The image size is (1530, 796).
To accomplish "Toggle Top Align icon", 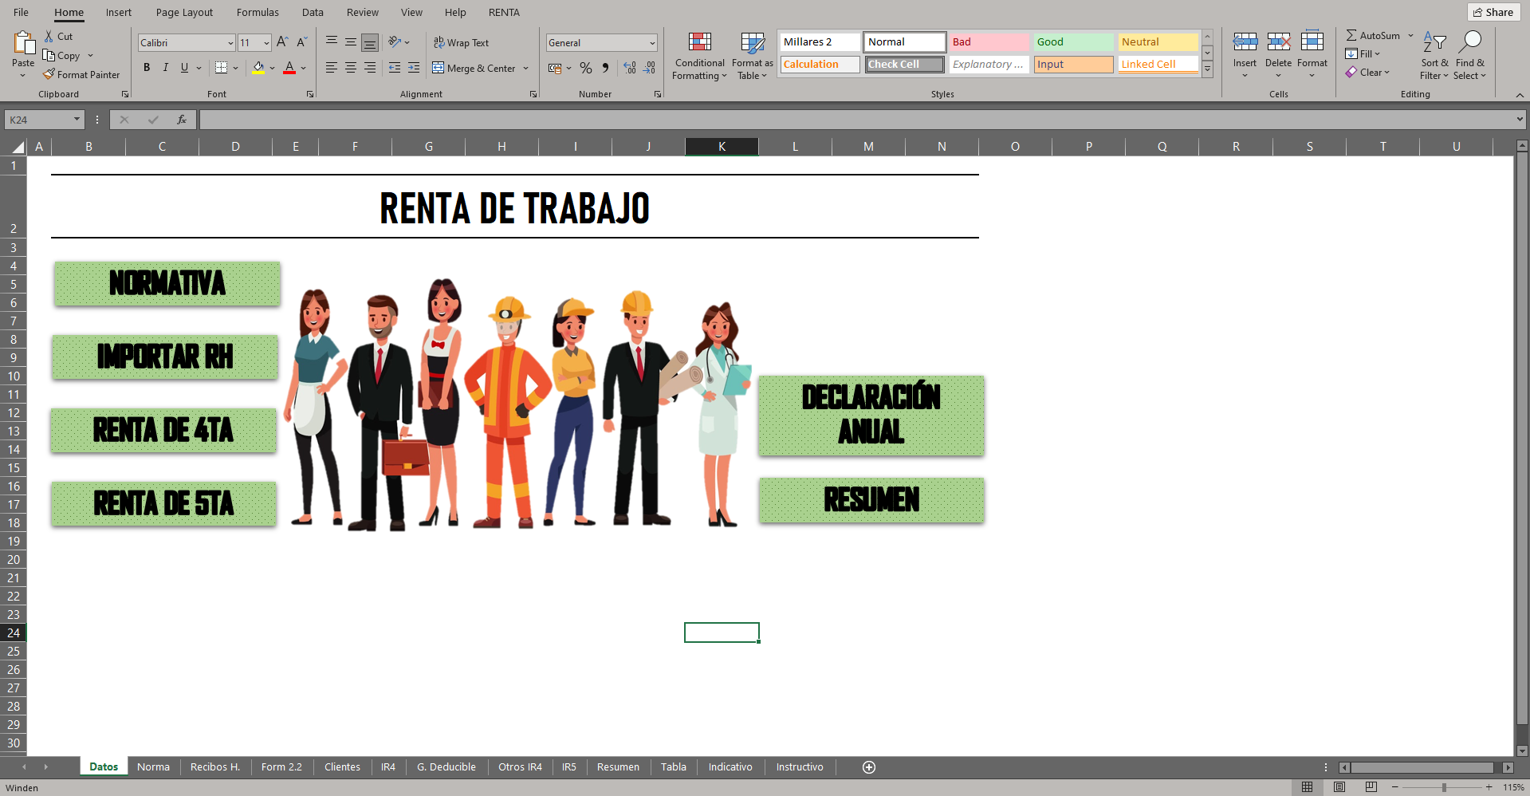I will point(332,41).
